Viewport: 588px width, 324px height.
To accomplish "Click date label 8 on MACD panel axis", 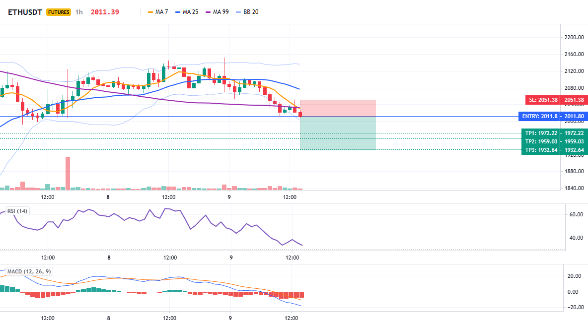I will [108, 318].
